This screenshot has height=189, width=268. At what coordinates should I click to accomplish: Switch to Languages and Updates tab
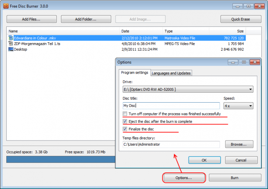click(171, 73)
